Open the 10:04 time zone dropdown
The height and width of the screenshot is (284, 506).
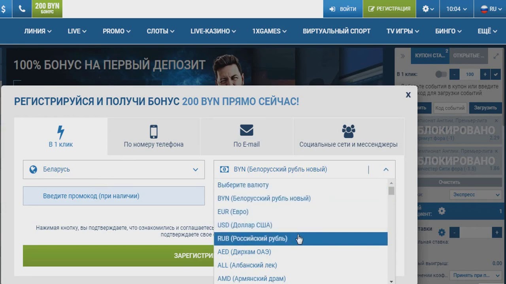(x=457, y=9)
